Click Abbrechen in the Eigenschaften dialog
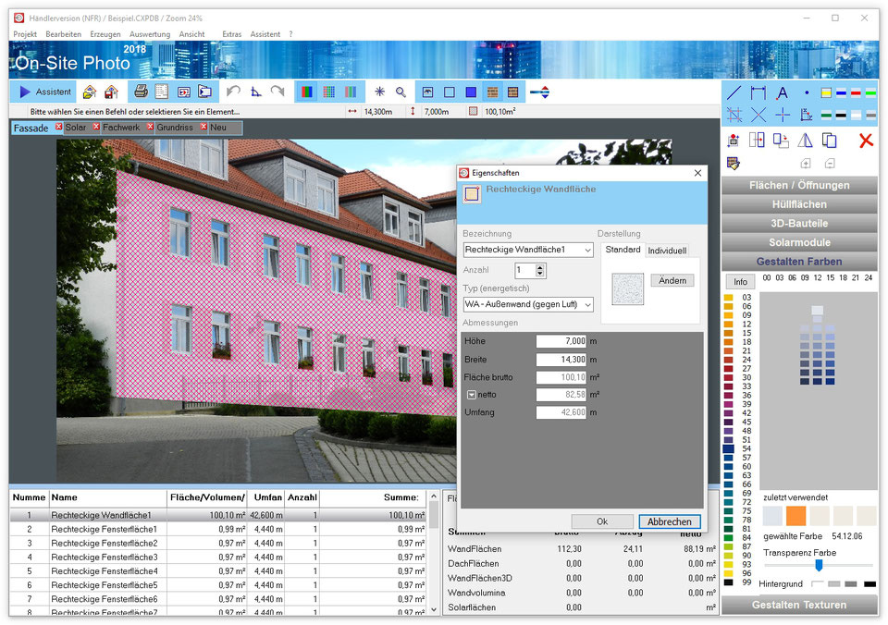Viewport: 888px width, 625px height. point(669,521)
